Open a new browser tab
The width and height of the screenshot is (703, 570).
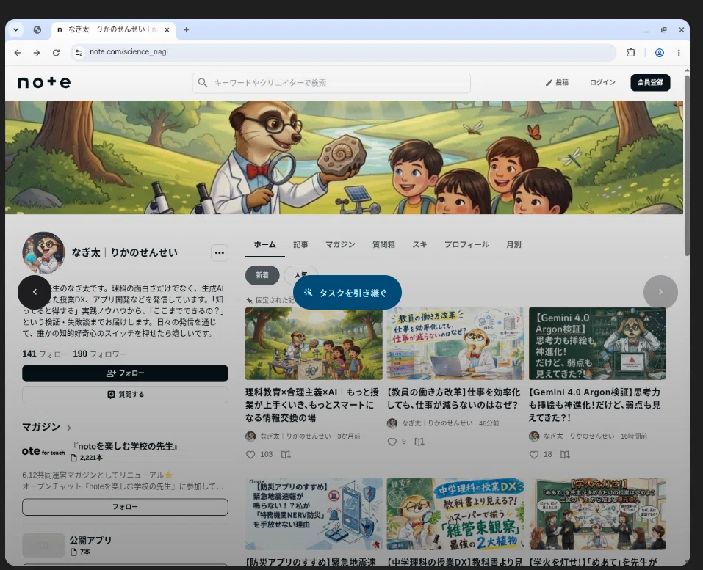point(186,29)
